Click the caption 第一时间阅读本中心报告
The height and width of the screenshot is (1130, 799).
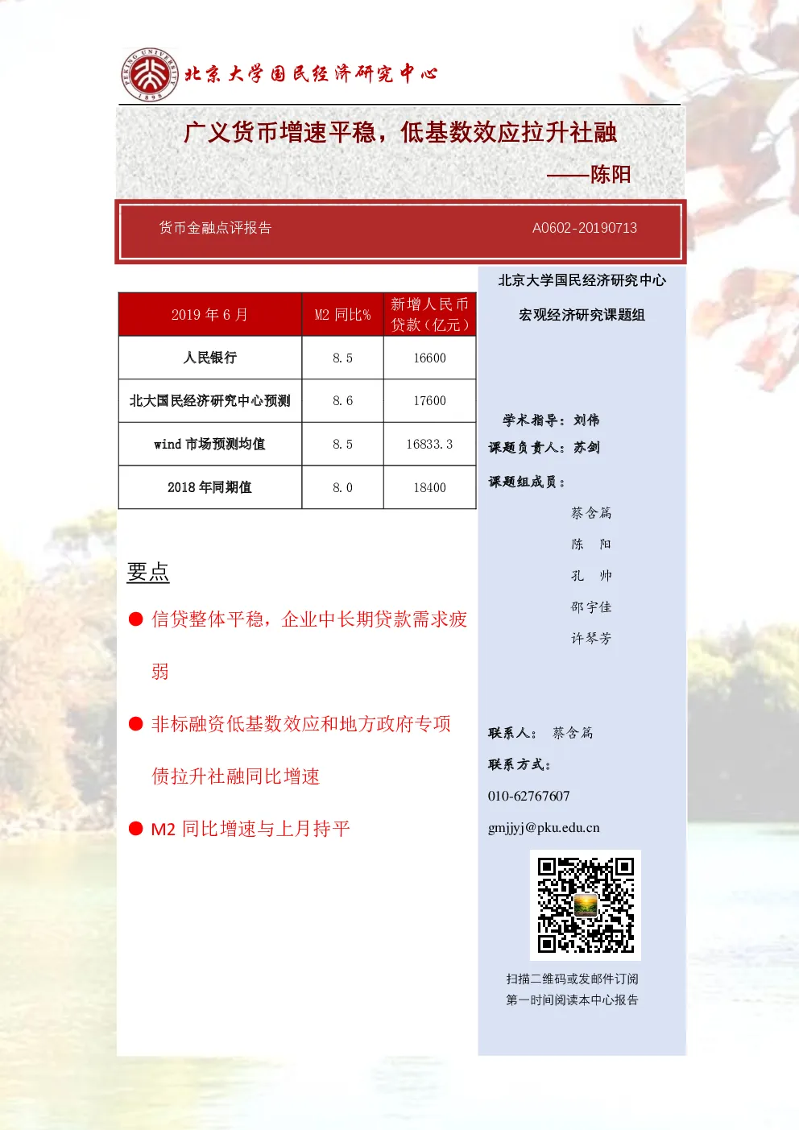[x=572, y=1000]
